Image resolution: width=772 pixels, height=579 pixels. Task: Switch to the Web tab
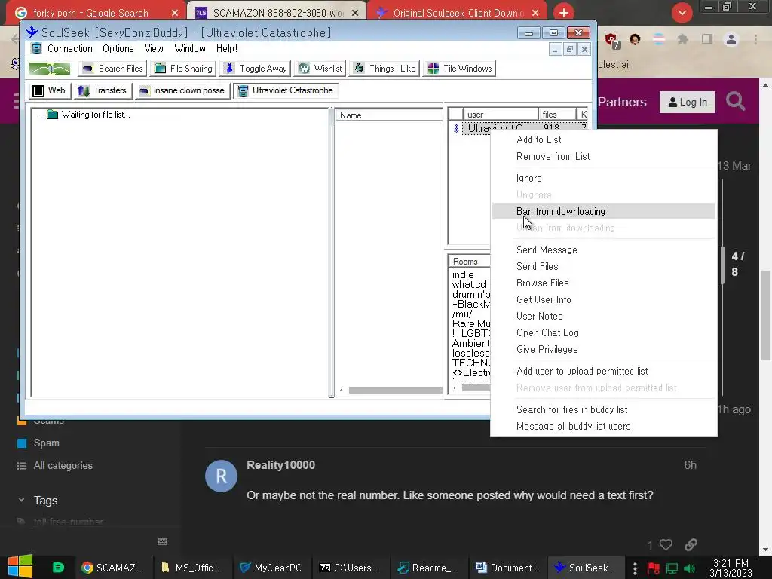[49, 90]
